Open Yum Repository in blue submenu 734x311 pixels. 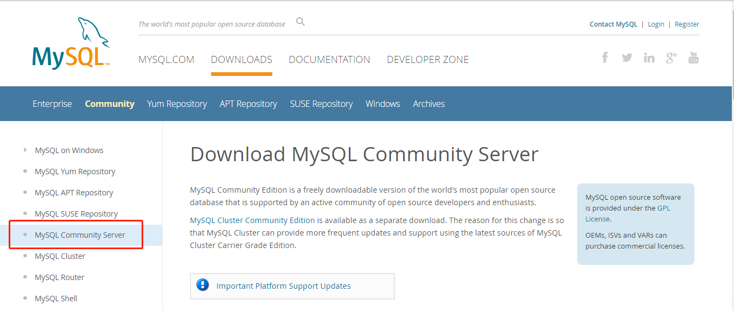click(177, 104)
